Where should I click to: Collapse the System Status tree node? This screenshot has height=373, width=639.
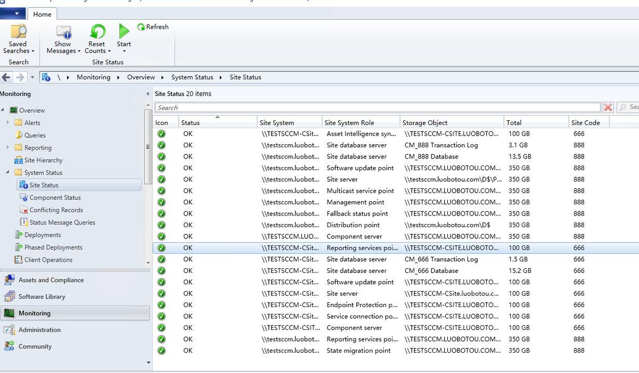[x=8, y=172]
